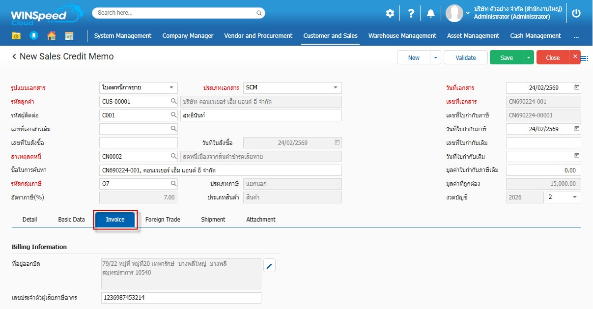Click the edit pencil beside billing address
Viewport: 593px width, 309px height.
[x=269, y=266]
